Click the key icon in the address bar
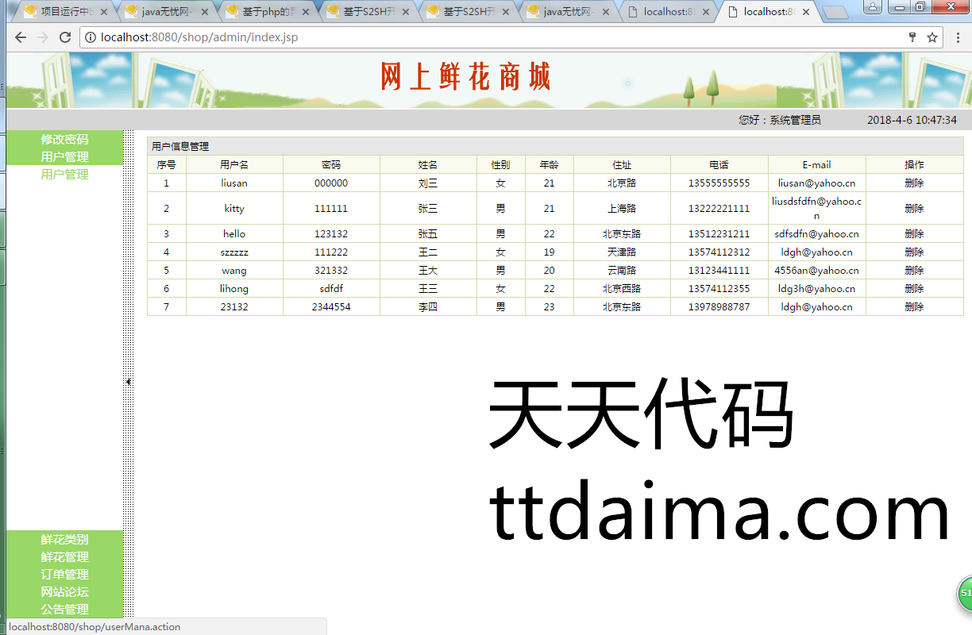This screenshot has width=972, height=635. 912,37
